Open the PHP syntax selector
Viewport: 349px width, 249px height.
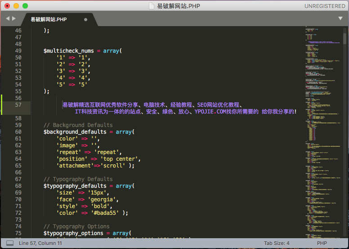click(322, 243)
